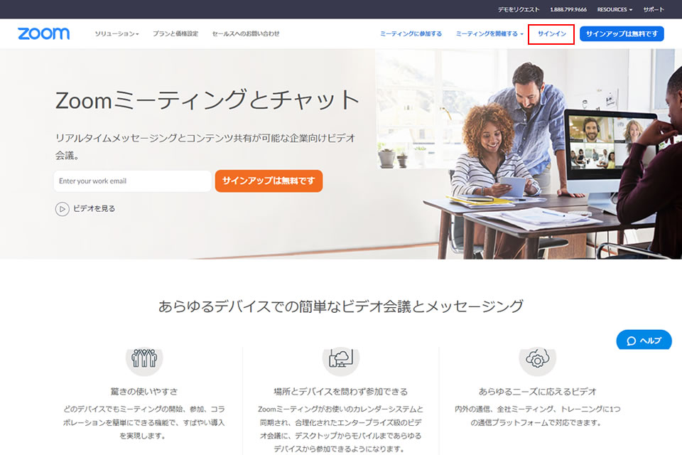The height and width of the screenshot is (455, 682).
Task: Click the サインイン link
Action: click(x=551, y=33)
